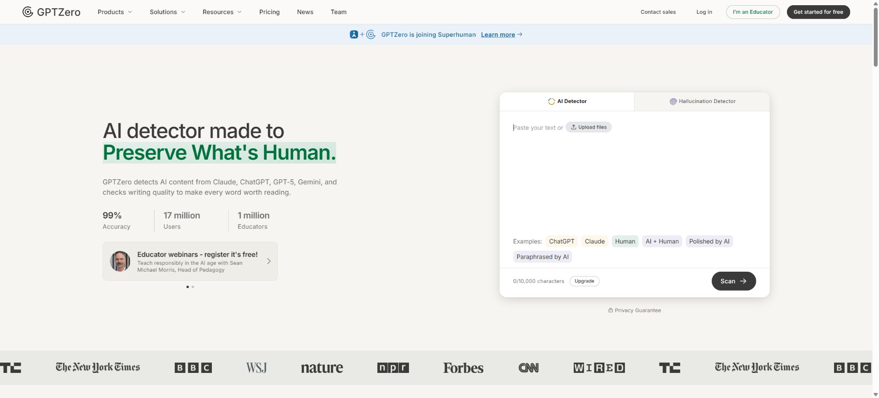Advance the educator webinar card chevron
879x398 pixels.
269,261
